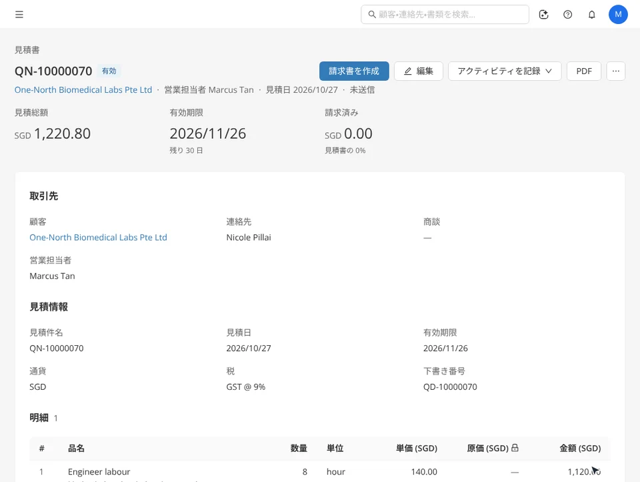Image resolution: width=640 pixels, height=482 pixels.
Task: Open the help question mark icon
Action: click(x=567, y=15)
